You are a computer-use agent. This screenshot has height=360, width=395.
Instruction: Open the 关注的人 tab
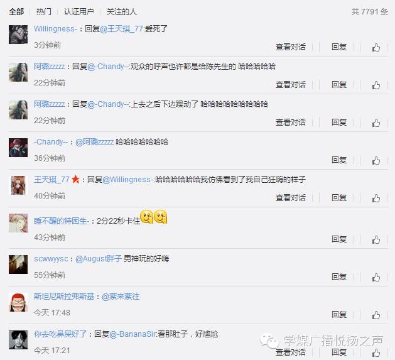[121, 11]
